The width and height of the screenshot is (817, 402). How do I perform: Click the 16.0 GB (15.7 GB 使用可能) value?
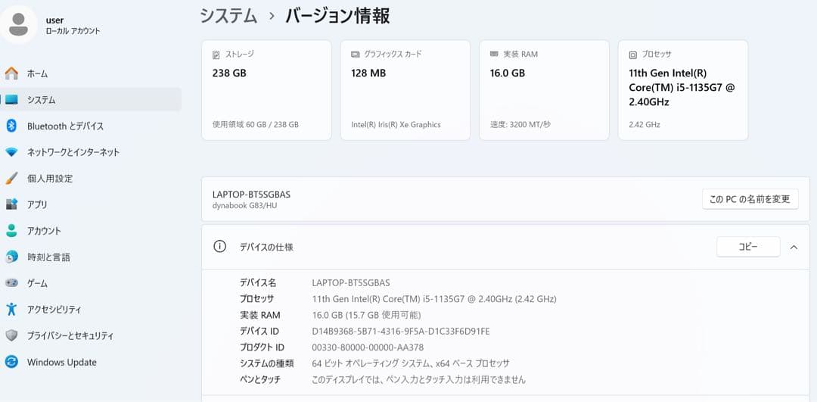(x=366, y=315)
